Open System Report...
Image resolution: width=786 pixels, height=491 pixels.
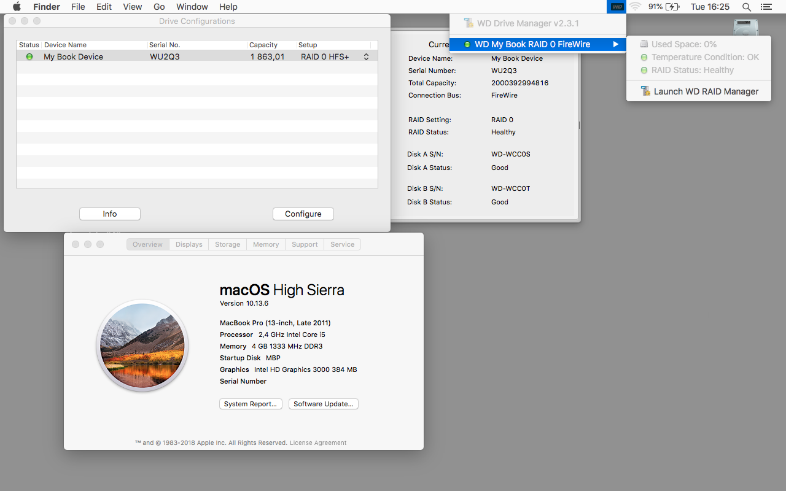click(x=251, y=404)
